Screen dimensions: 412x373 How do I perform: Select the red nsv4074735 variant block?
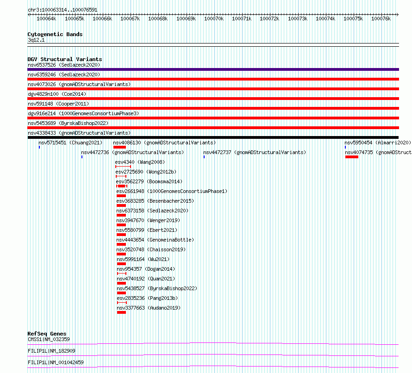(352, 157)
